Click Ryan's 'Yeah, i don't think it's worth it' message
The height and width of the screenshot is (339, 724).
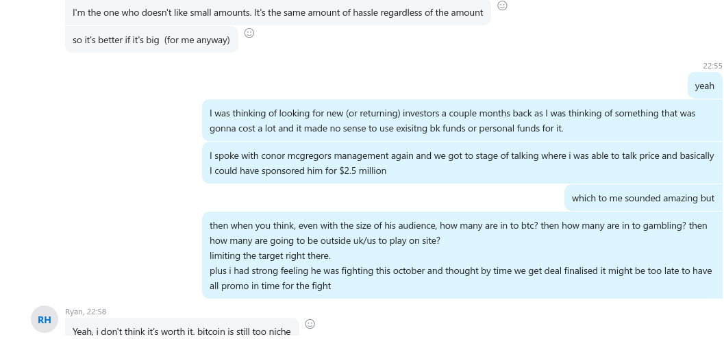pyautogui.click(x=182, y=328)
